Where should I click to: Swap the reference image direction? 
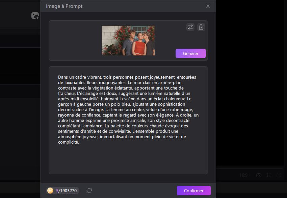[x=190, y=27]
